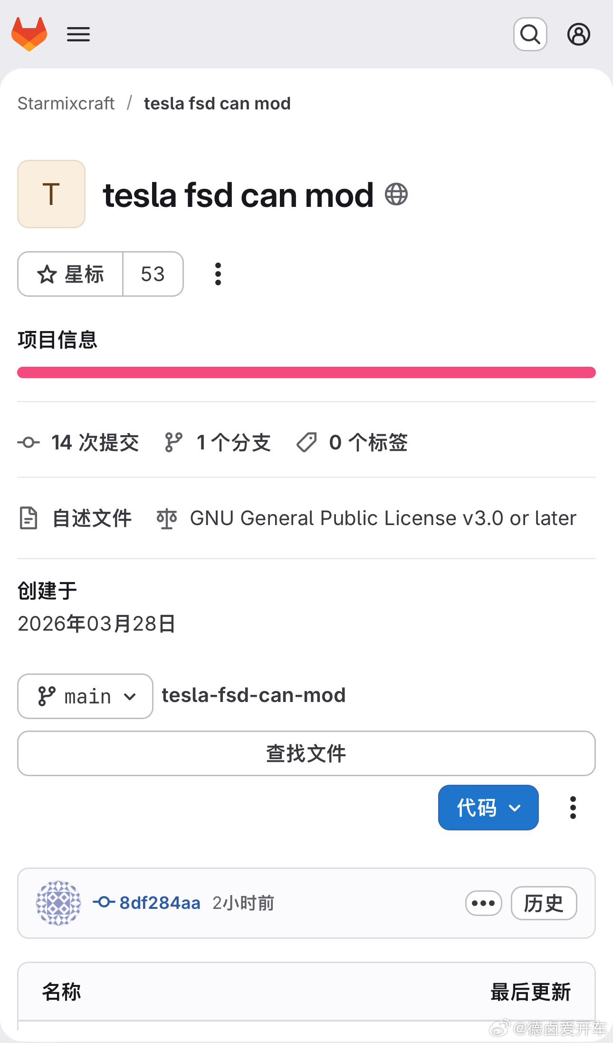Click the 查找文件 find file button
Screen dimensions: 613x1043
(306, 753)
